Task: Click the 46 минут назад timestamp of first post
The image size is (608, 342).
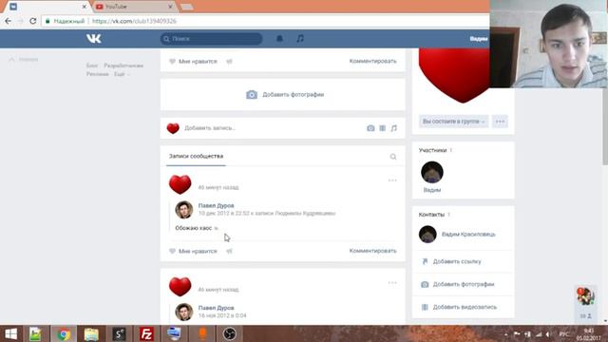Action: pyautogui.click(x=218, y=187)
